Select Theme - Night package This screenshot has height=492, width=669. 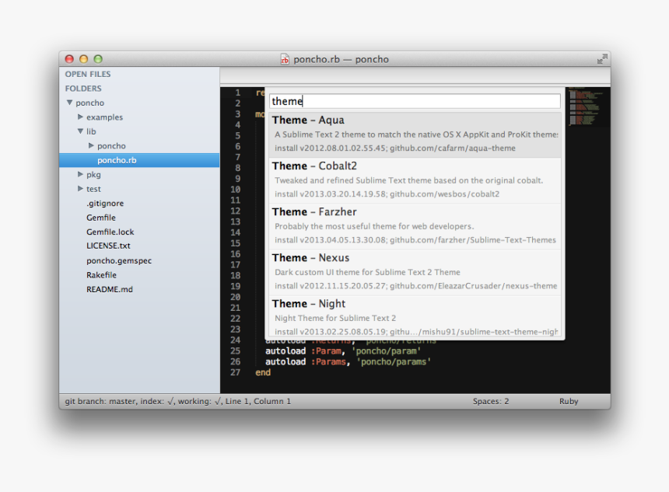[x=415, y=317]
